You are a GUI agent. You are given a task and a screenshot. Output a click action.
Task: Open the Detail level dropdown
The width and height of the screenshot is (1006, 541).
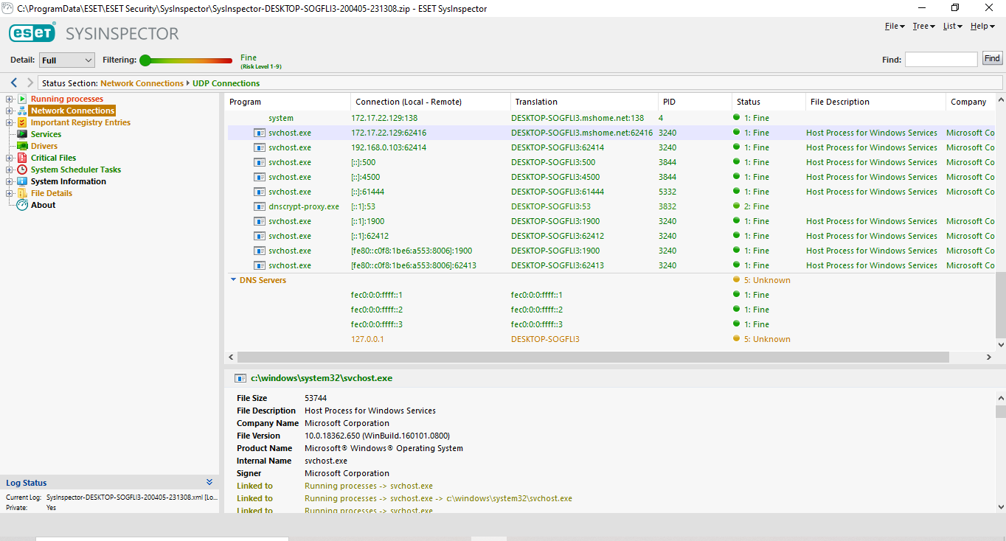tap(67, 60)
